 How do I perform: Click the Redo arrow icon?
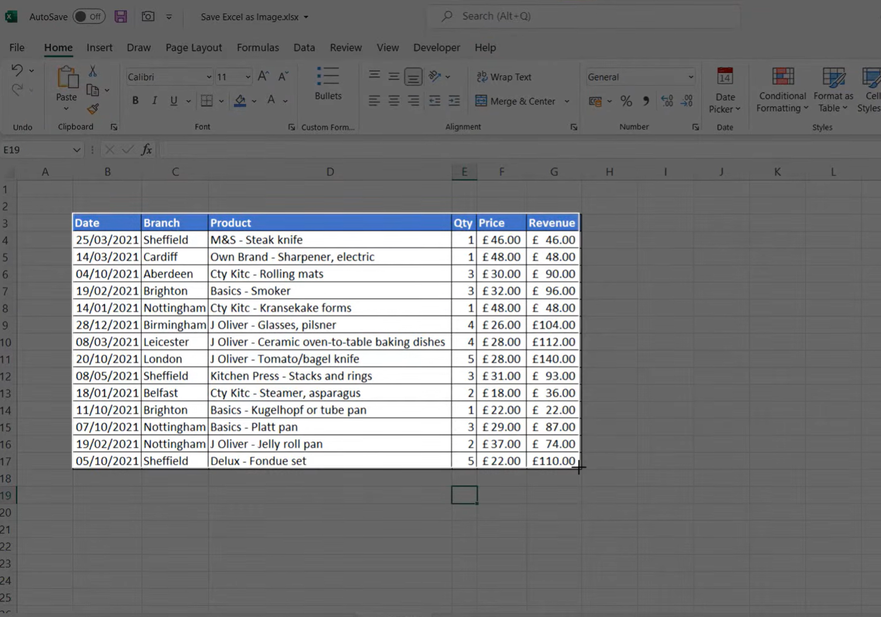(17, 89)
